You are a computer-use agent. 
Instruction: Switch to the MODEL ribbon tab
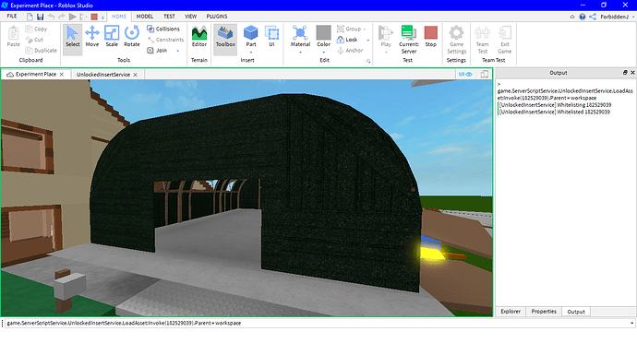[x=145, y=17]
